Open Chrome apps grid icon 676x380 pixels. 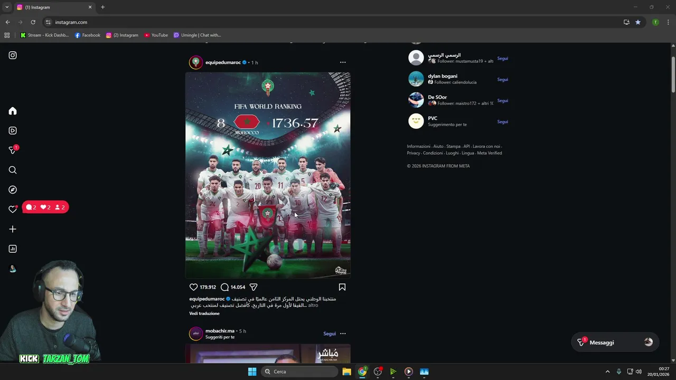[x=7, y=35]
